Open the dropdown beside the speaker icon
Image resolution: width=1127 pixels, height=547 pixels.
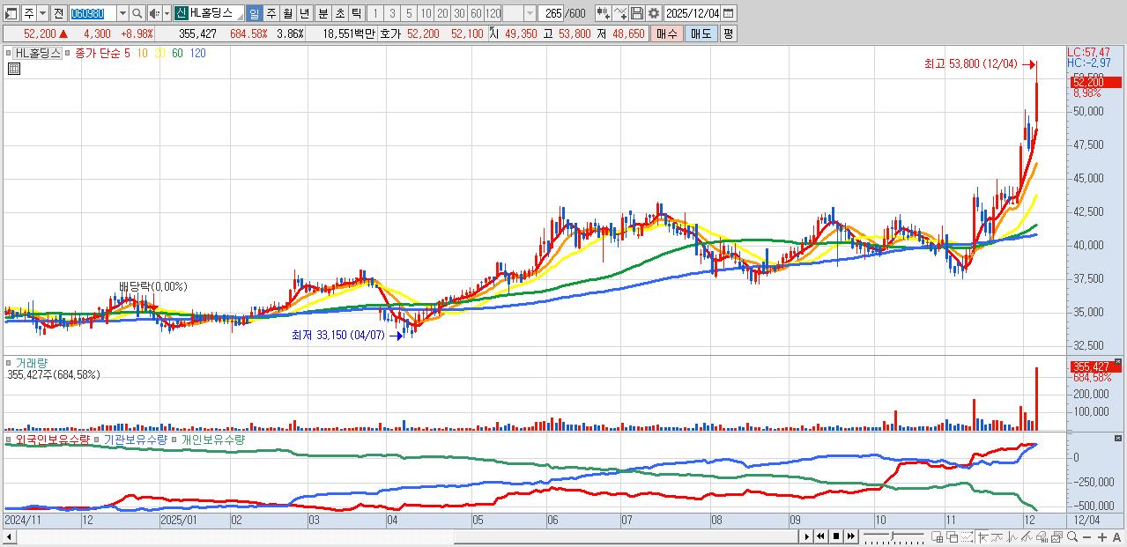coord(166,13)
